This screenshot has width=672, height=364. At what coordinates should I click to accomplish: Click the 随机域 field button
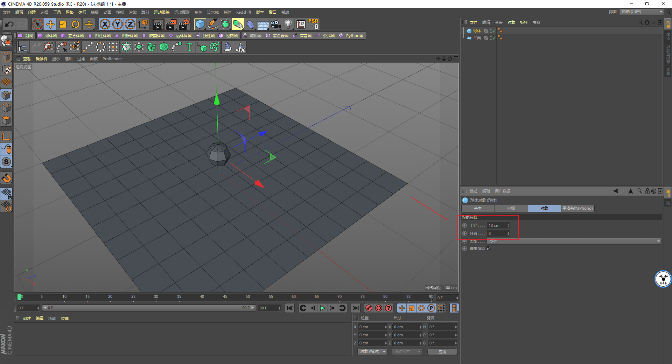pyautogui.click(x=252, y=36)
